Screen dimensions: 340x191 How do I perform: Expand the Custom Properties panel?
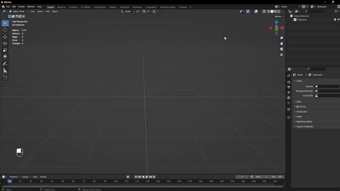(304, 127)
